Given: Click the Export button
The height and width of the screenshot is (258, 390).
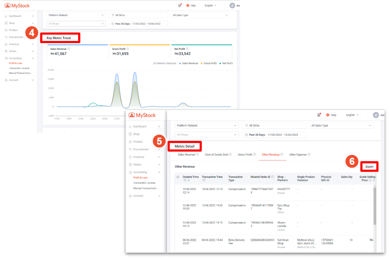Looking at the screenshot, I should coord(369,167).
